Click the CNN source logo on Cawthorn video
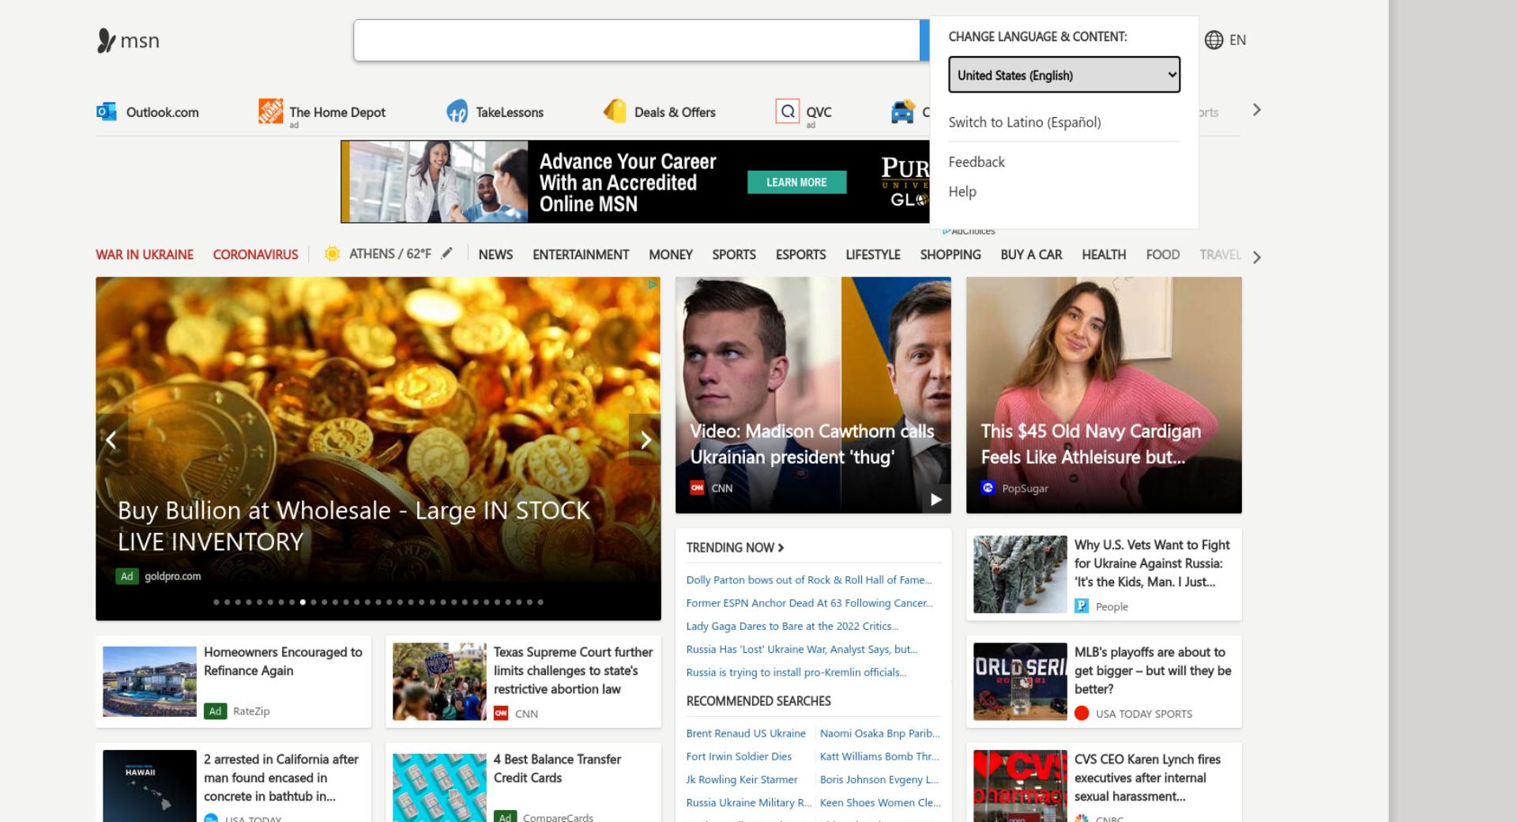 (x=697, y=488)
